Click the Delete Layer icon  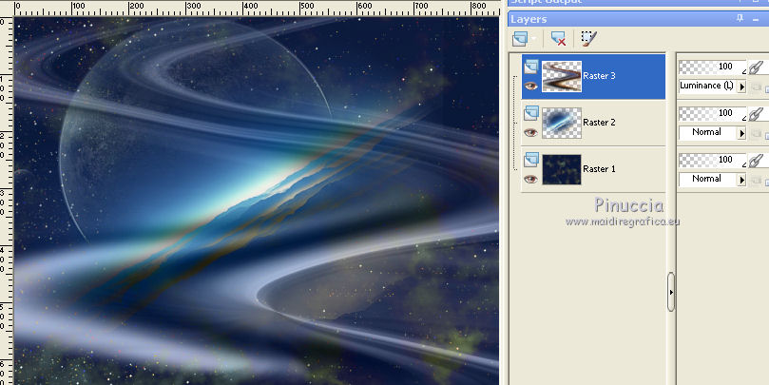[558, 39]
